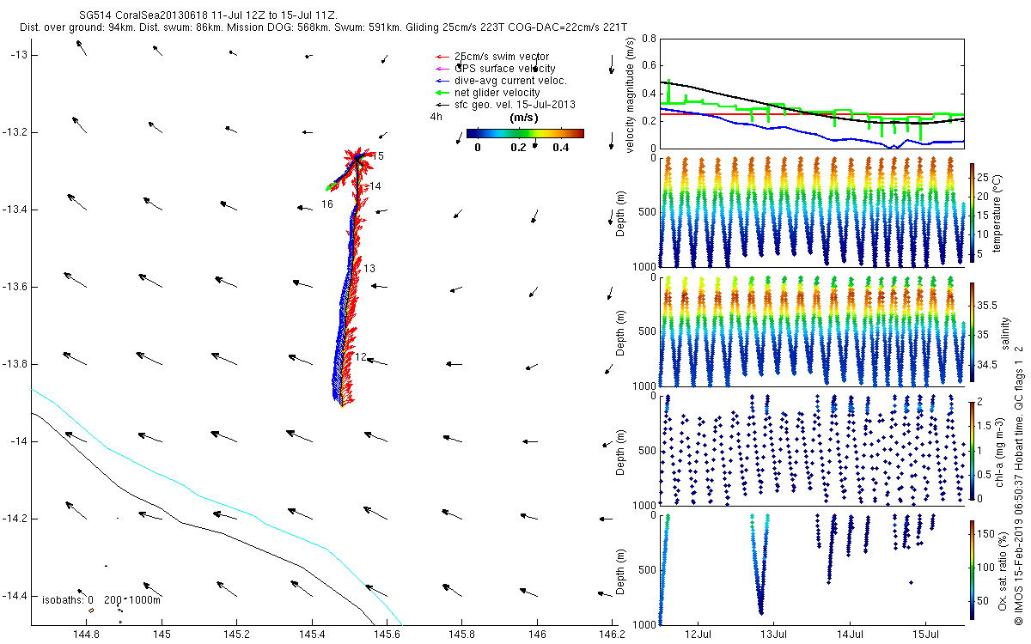Click the Ox. sat. ratio colorbar

972,569
